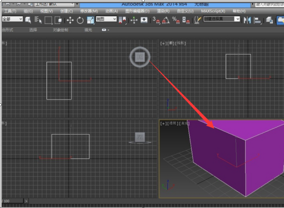Click [+] label in perspective viewport
Viewport: 284px width, 208px height.
coord(163,123)
